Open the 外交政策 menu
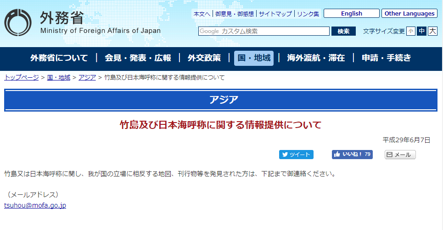Image resolution: width=443 pixels, height=230 pixels. pos(204,58)
